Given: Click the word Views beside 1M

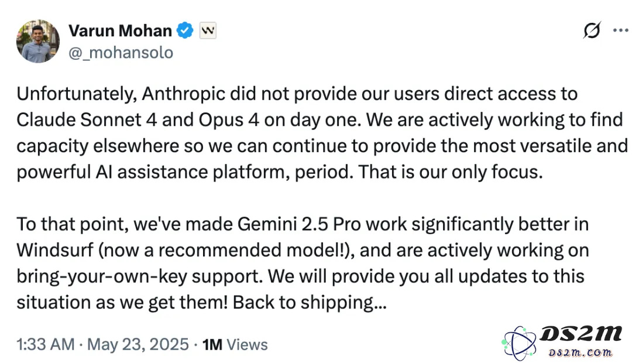Looking at the screenshot, I should coord(247,344).
